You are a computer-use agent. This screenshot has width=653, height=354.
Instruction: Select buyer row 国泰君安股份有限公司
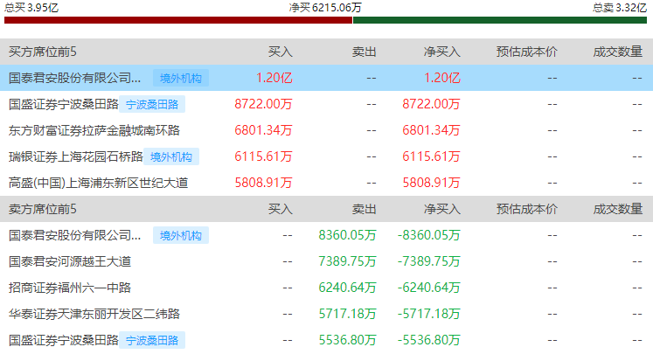pyautogui.click(x=327, y=78)
